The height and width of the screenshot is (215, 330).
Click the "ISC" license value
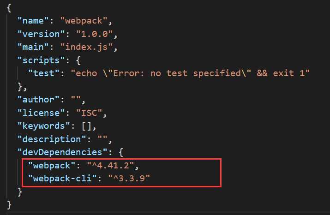(89, 113)
